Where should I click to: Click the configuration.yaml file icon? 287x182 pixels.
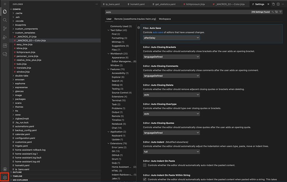(x=13, y=138)
